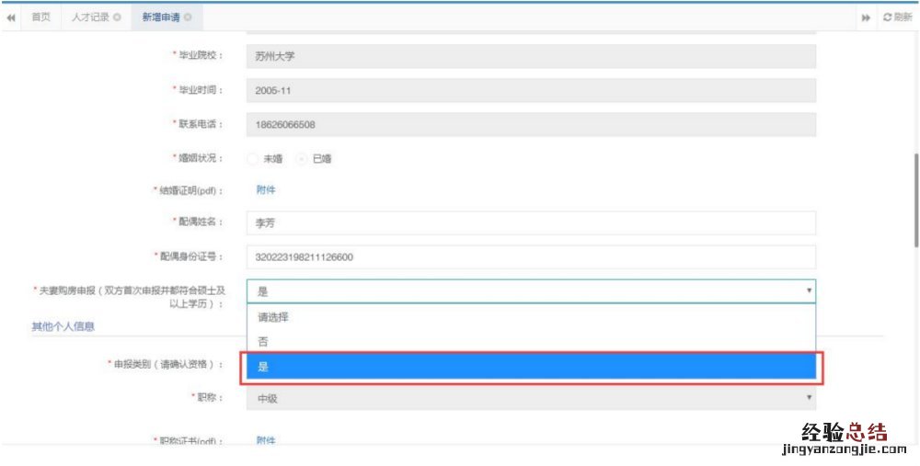Choose 否 in the open dropdown list
Viewport: 920px width, 466px height.
tap(531, 342)
